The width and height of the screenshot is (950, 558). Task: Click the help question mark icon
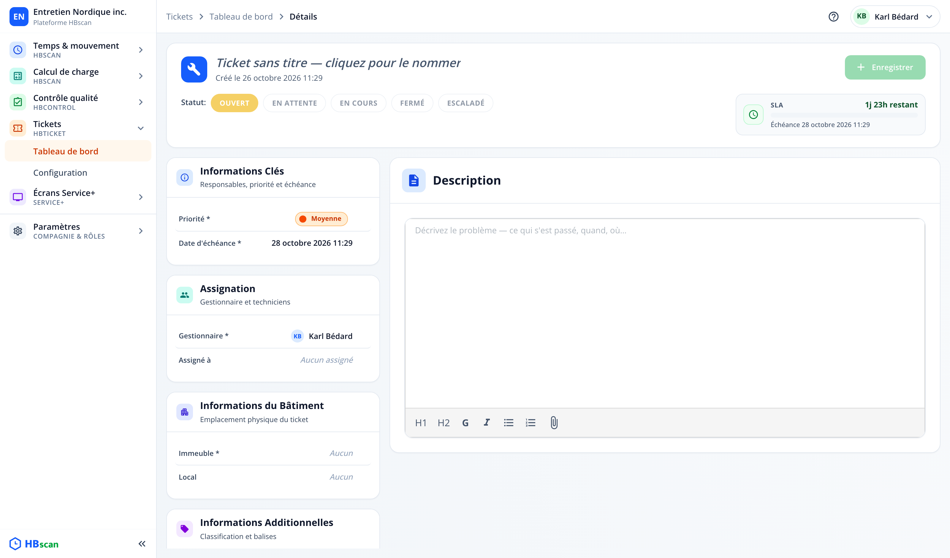click(x=833, y=17)
